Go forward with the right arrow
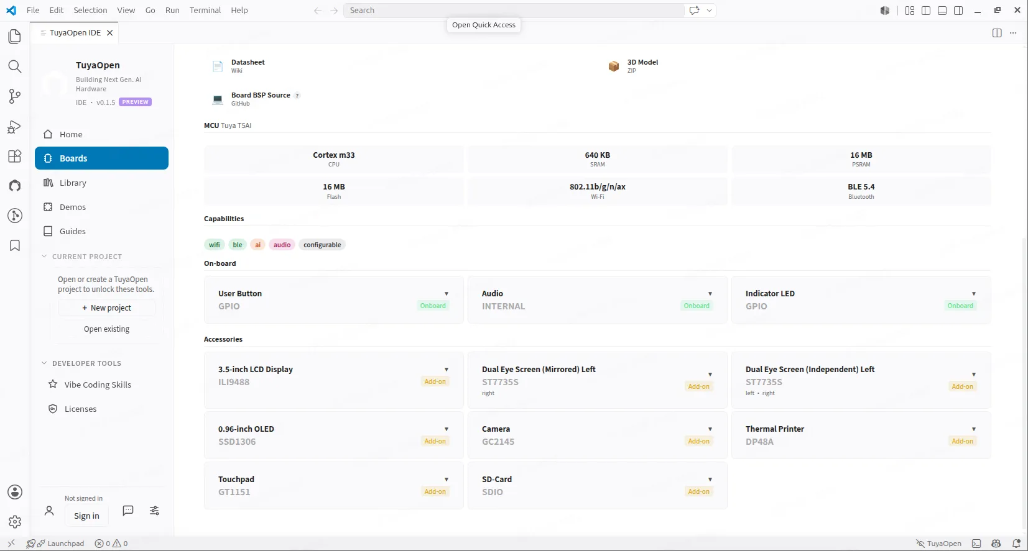The image size is (1028, 551). tap(334, 11)
